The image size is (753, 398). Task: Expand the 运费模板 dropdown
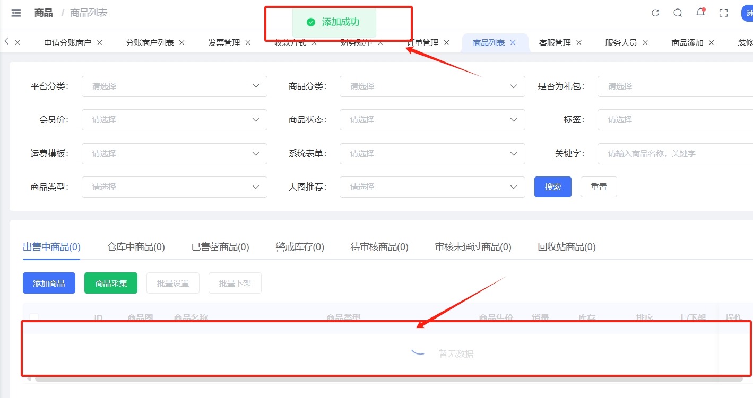tap(174, 154)
